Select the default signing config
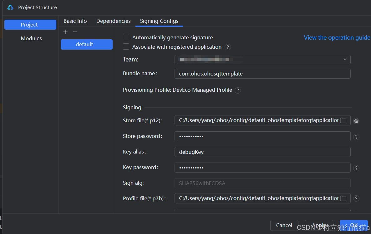 click(x=87, y=44)
